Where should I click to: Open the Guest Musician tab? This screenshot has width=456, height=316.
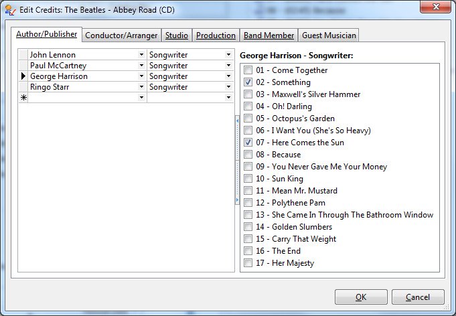[x=329, y=35]
